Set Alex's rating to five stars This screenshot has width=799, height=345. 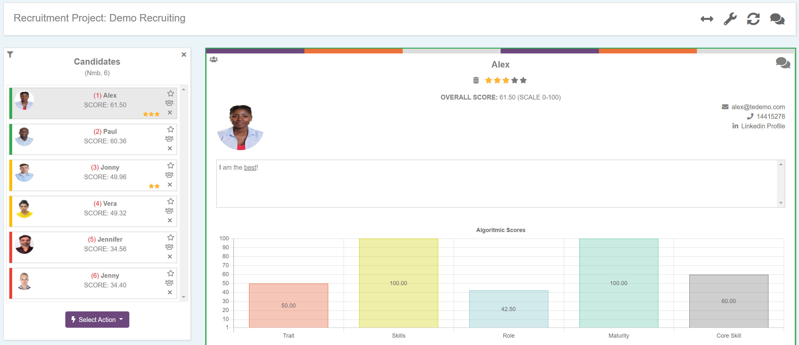tap(523, 80)
